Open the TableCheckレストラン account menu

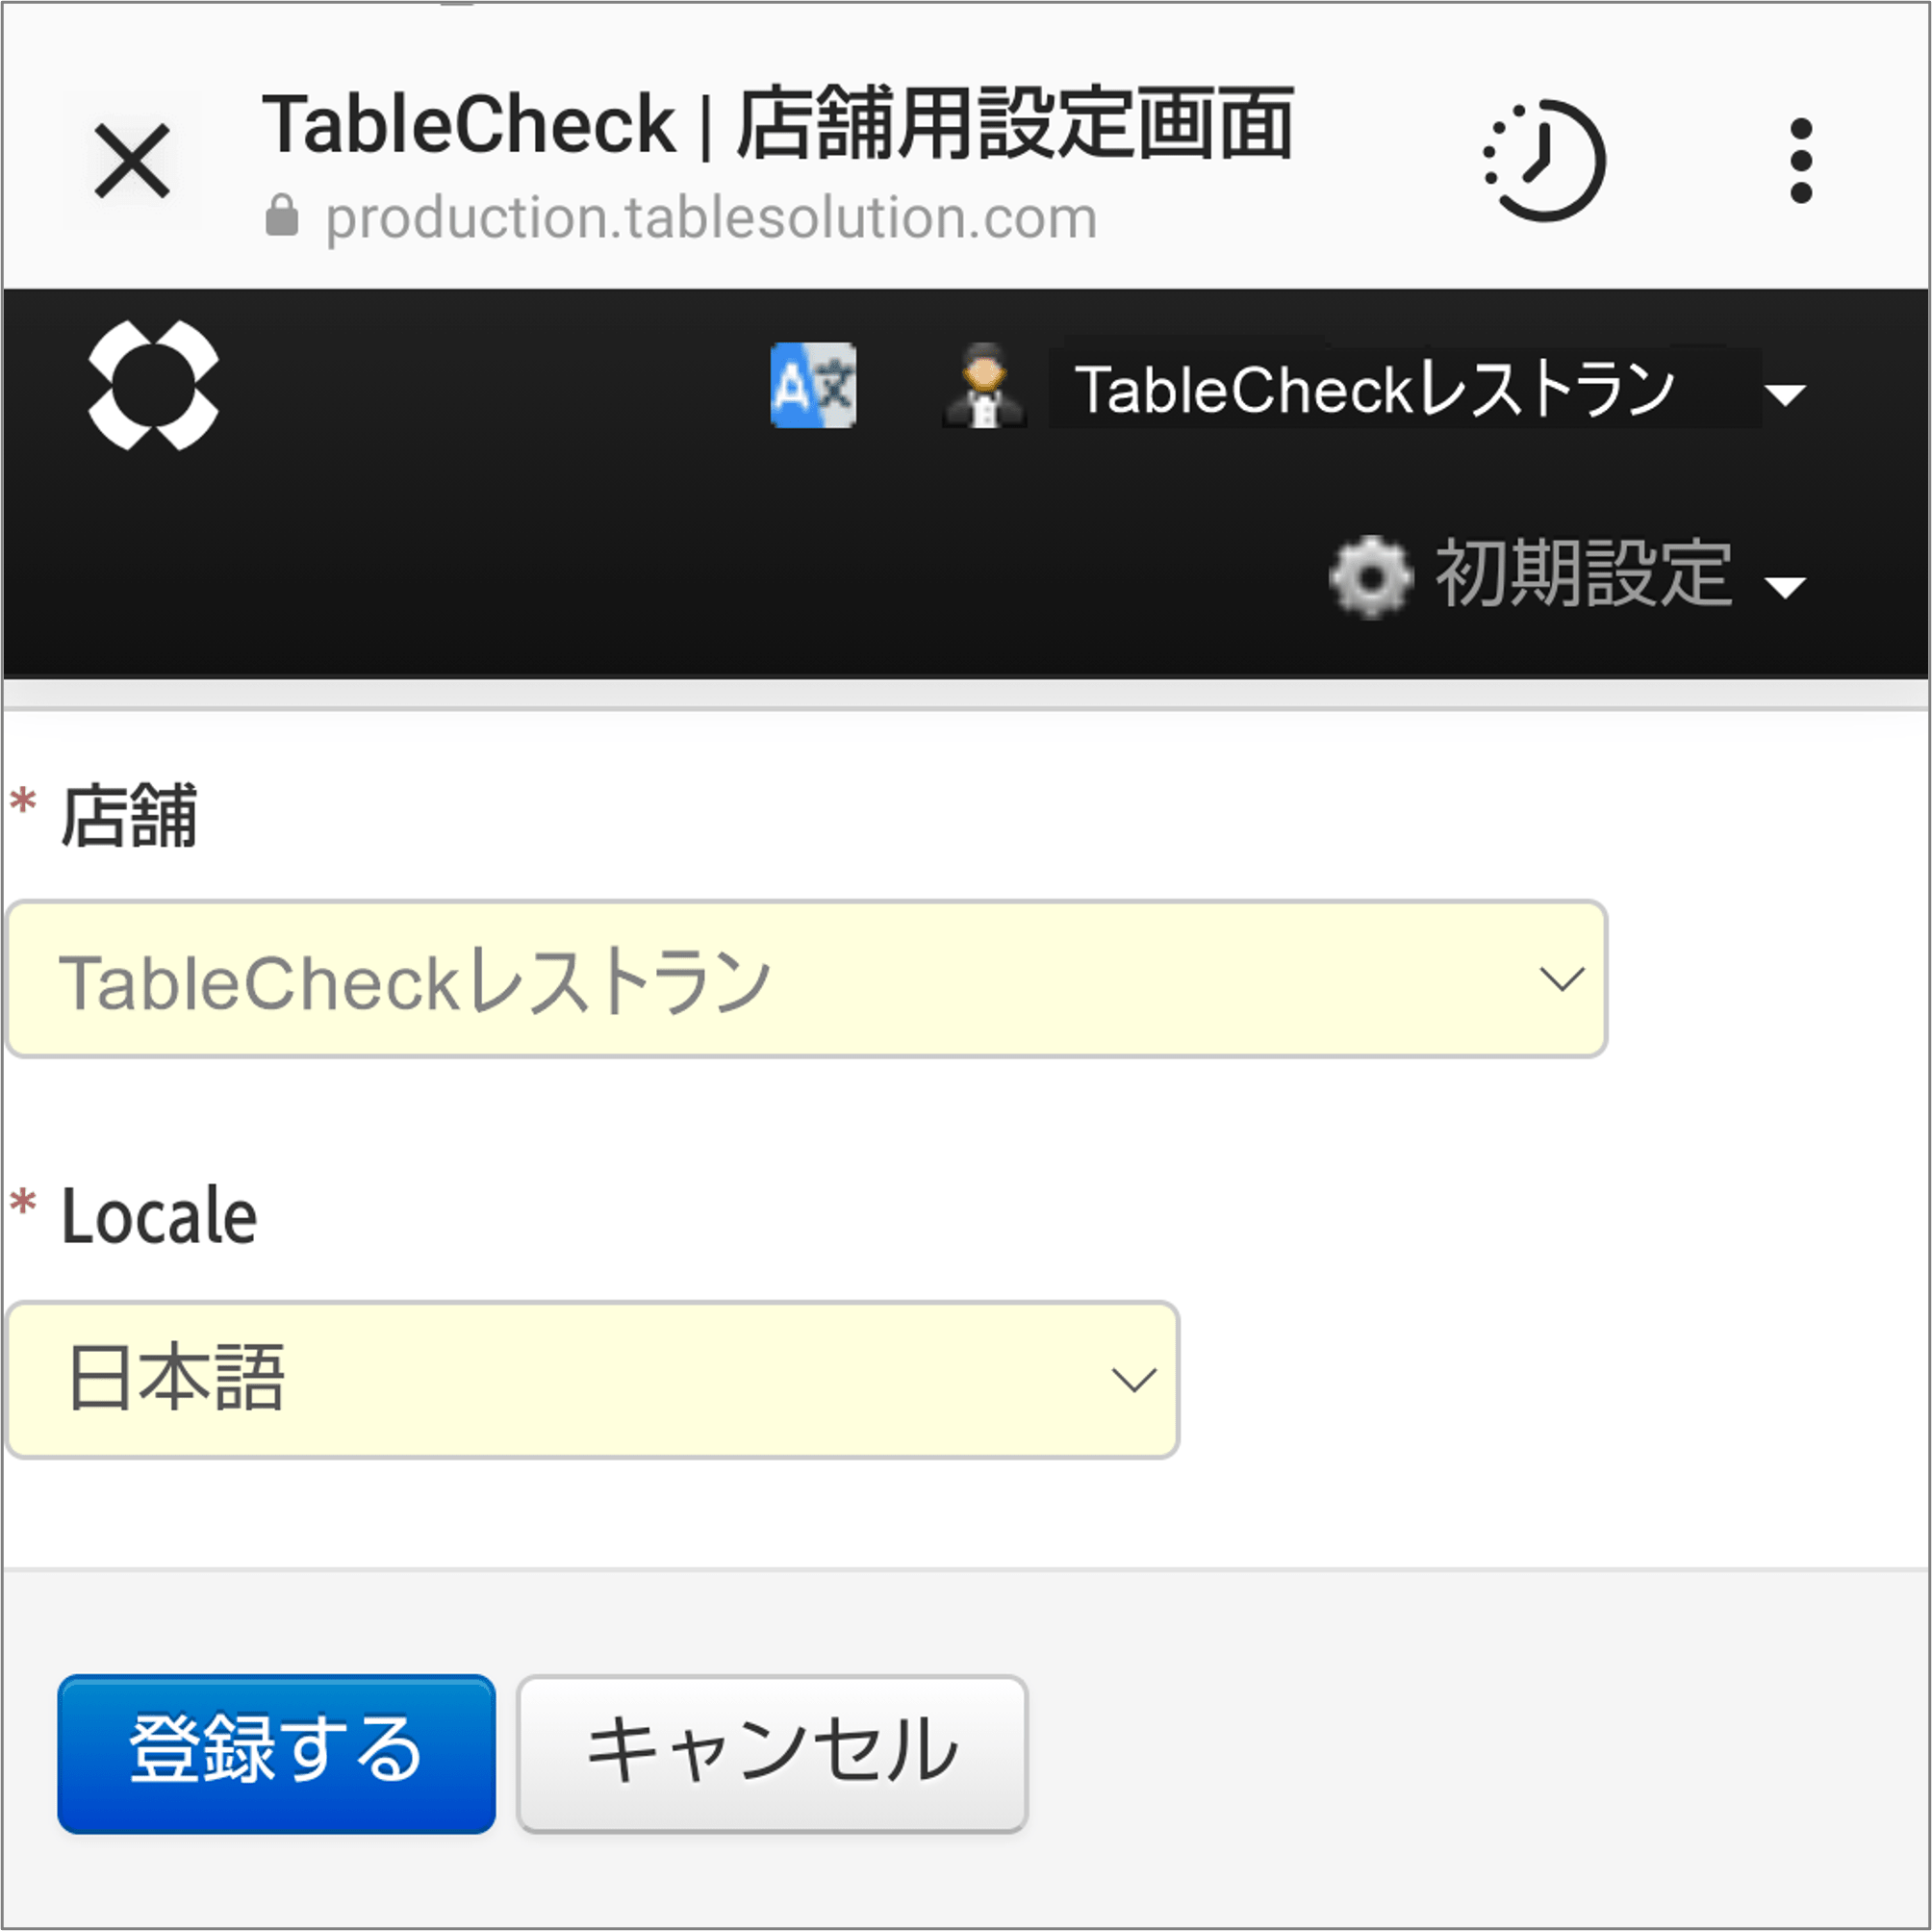(x=1374, y=389)
